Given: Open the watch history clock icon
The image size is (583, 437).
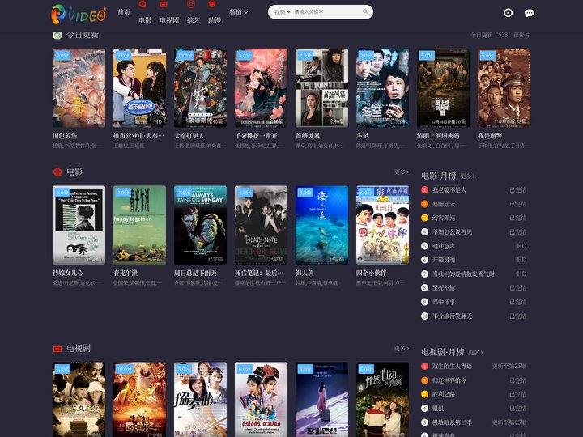Looking at the screenshot, I should pyautogui.click(x=508, y=13).
